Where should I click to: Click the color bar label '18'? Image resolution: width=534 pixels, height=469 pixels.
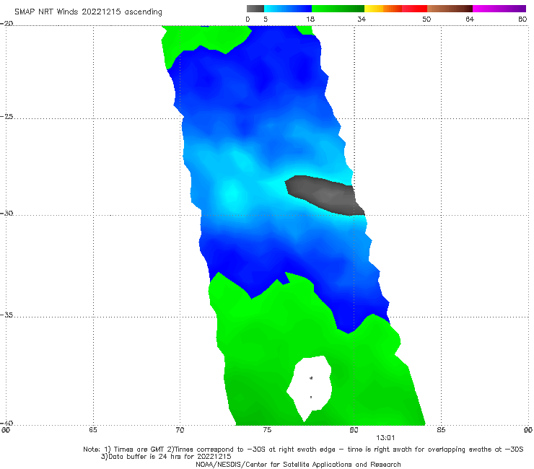coord(310,19)
